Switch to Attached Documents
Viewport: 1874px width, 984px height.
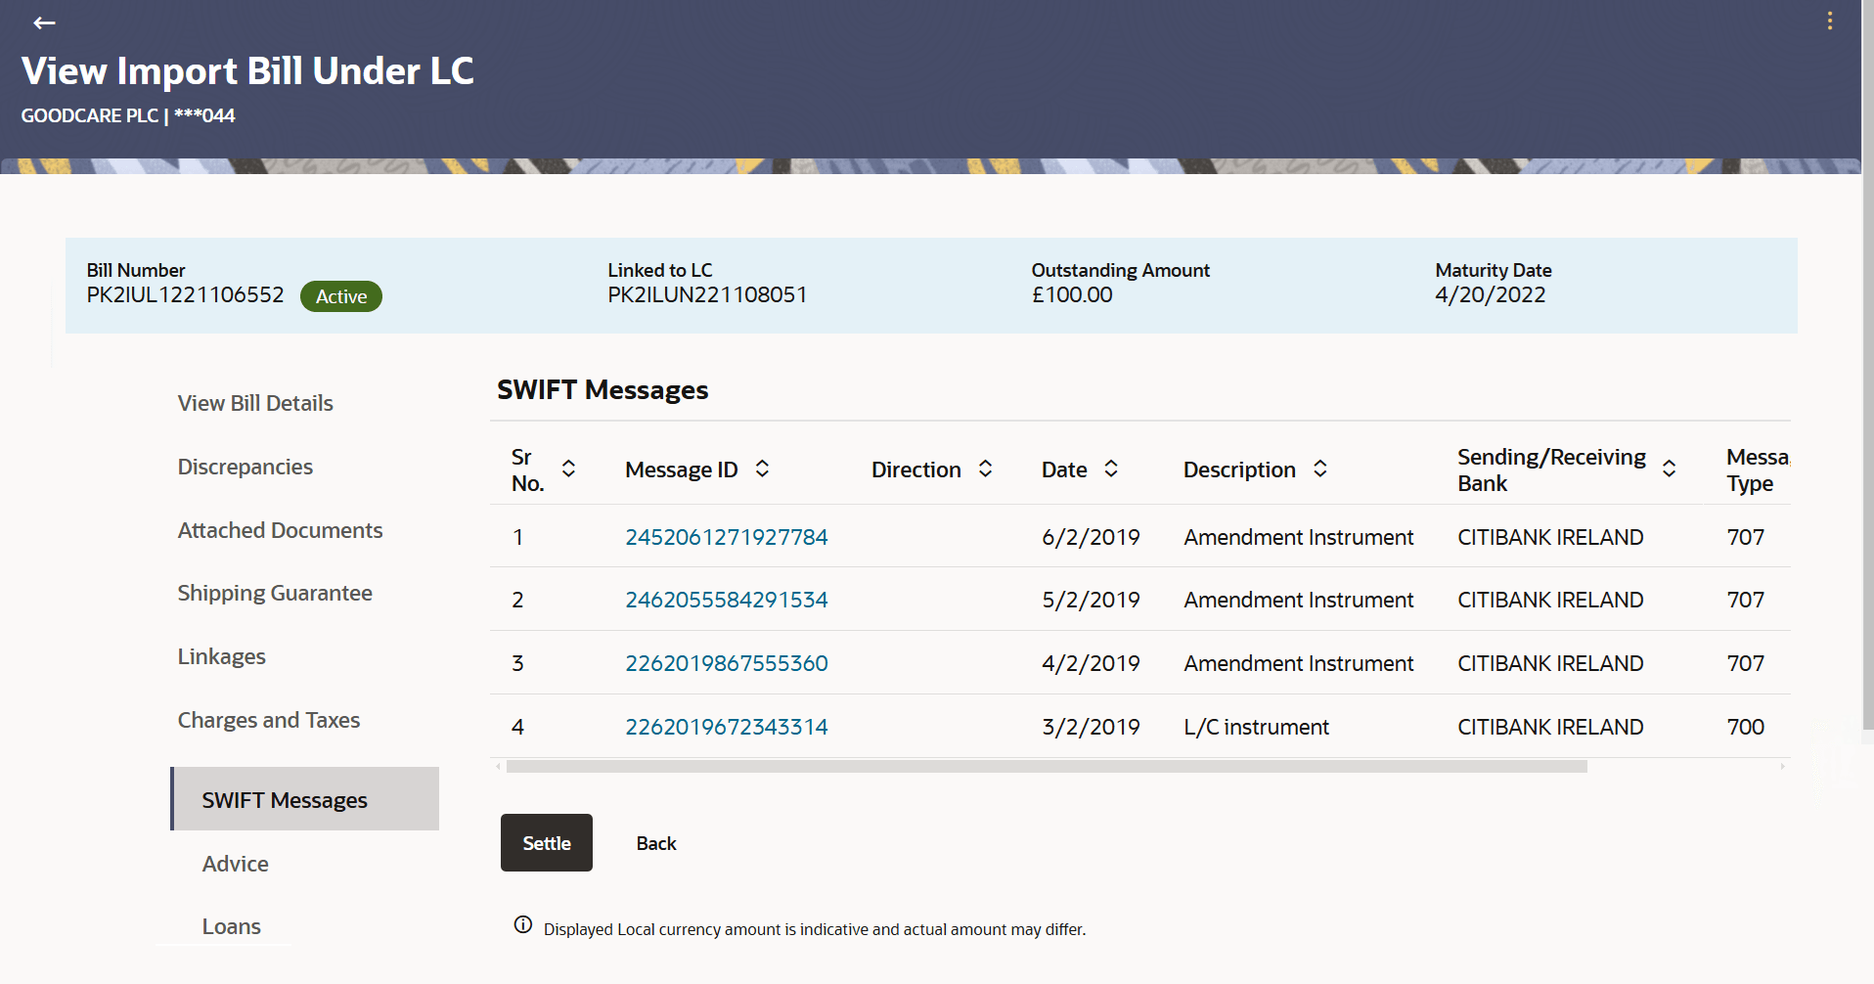point(280,529)
